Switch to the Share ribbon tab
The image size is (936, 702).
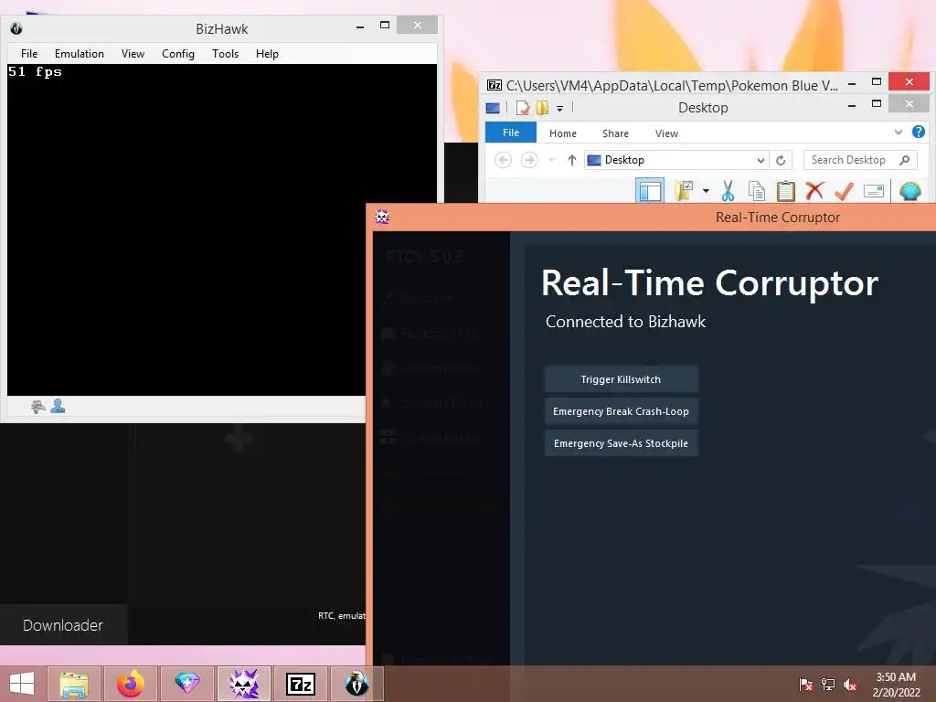tap(615, 133)
